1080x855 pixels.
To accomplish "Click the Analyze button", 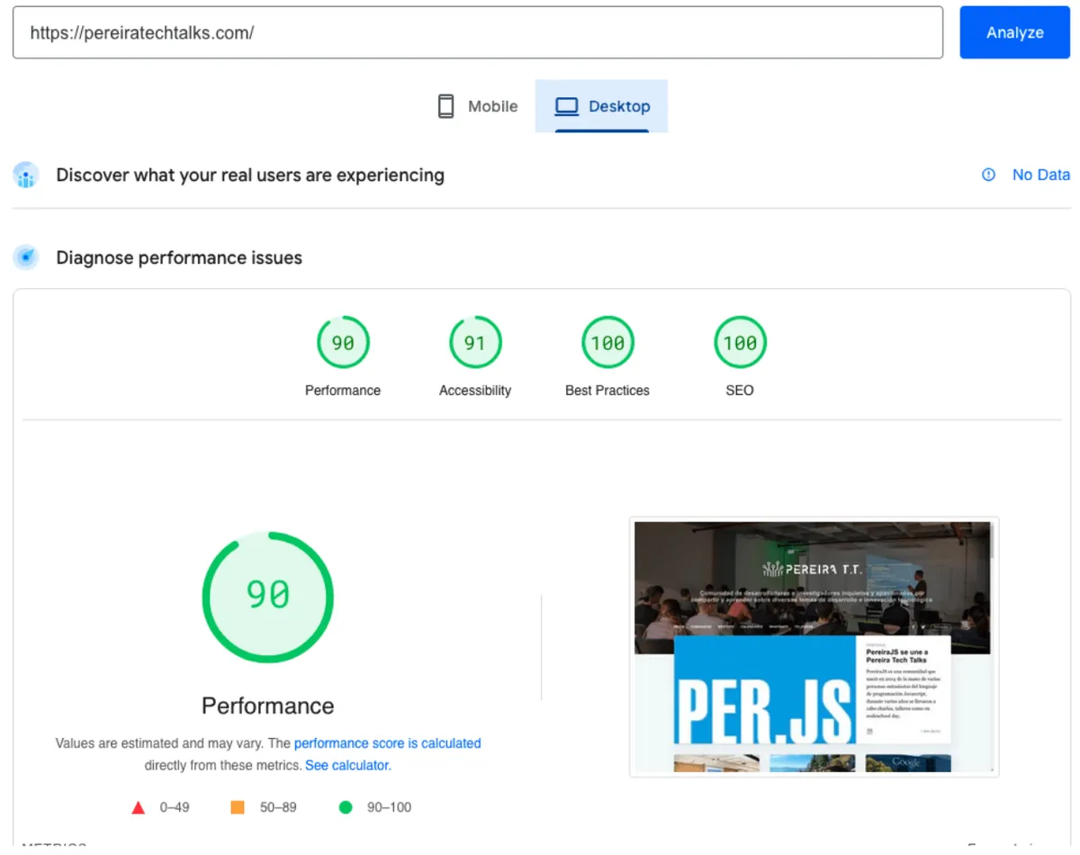I will [1015, 32].
